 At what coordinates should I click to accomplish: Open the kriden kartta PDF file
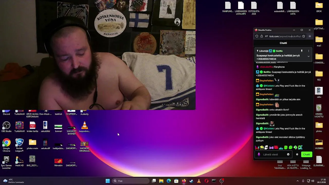coord(32,127)
